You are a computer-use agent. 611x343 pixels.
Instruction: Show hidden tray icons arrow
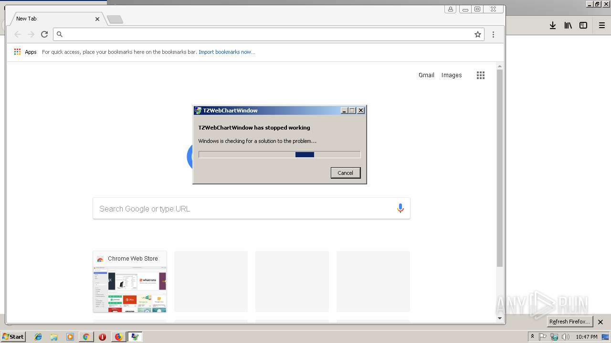click(x=532, y=337)
